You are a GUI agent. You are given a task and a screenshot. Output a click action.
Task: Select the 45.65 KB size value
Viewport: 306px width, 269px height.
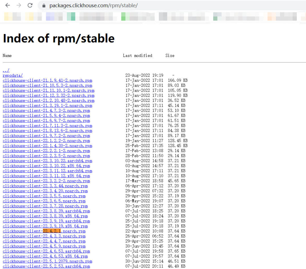177,181
